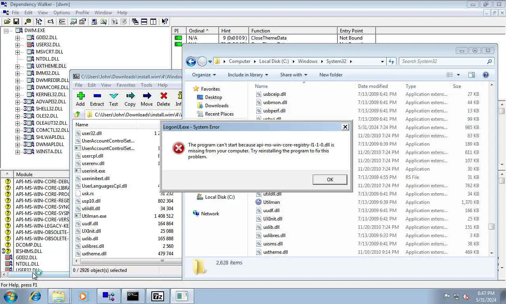Open the Organize dropdown in Explorer

click(204, 75)
